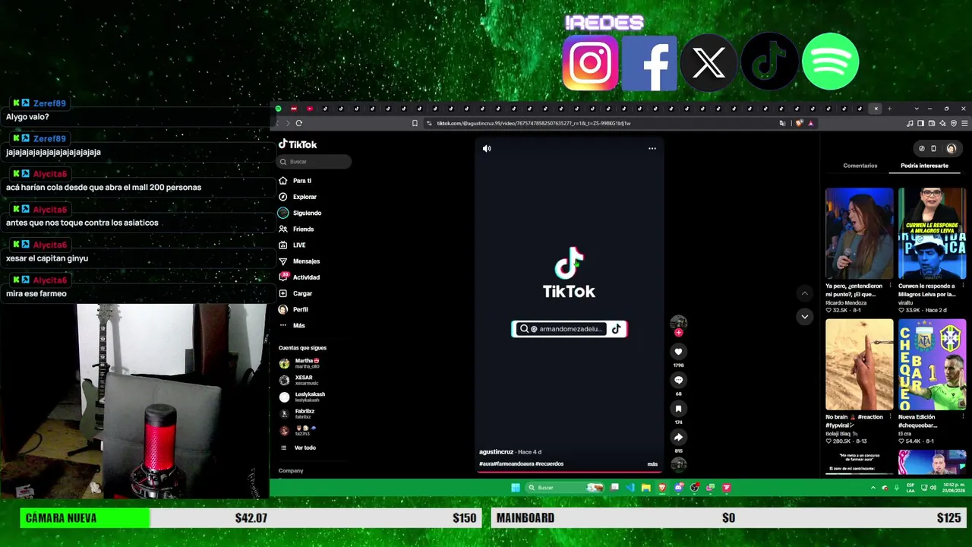
Task: Open the Brave browser taskbar icon
Action: coord(662,488)
